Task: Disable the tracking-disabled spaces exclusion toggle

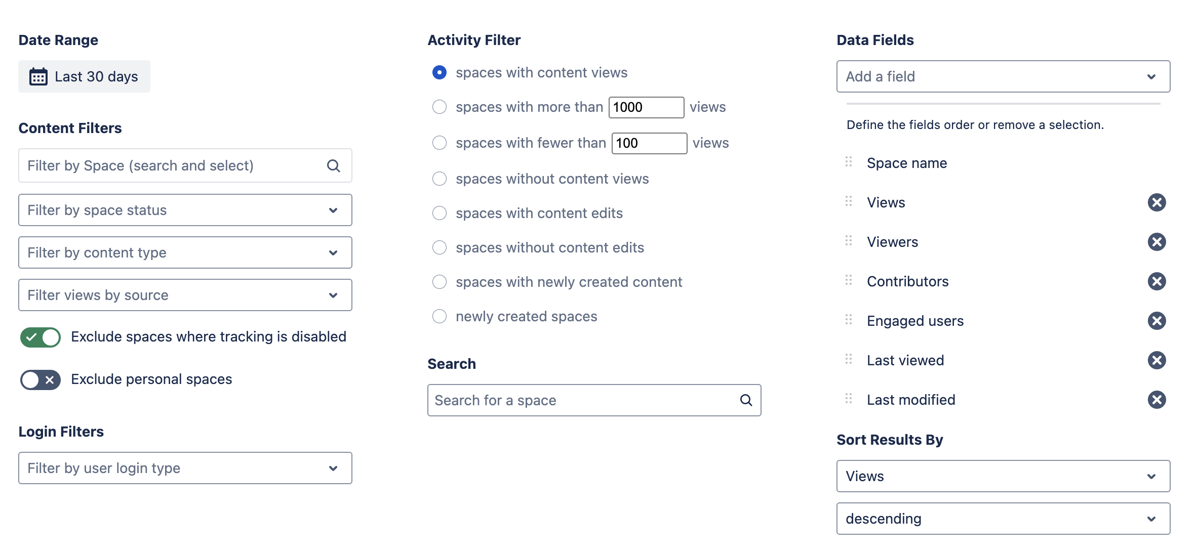Action: pyautogui.click(x=41, y=337)
